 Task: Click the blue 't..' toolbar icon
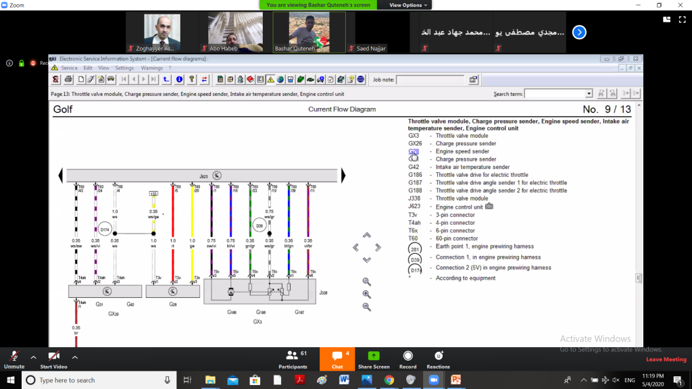click(x=166, y=80)
